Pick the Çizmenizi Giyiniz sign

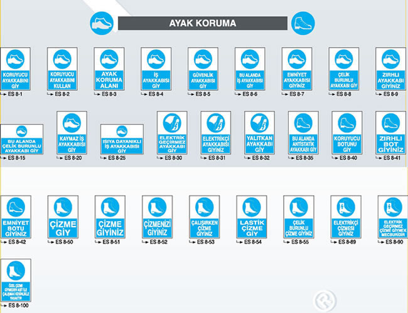pyautogui.click(x=157, y=217)
